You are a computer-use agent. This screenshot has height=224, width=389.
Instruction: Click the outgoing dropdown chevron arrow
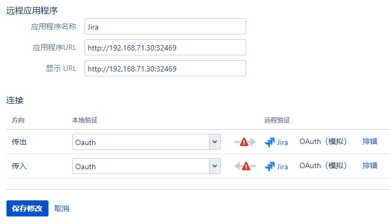[215, 142]
